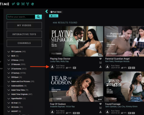
Task: Open the Fear Of Godson thumbnail
Action: point(76,87)
